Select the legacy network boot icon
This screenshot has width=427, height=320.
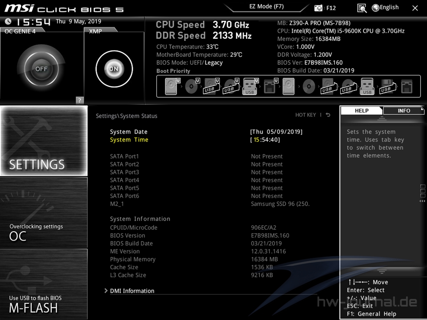(407, 86)
